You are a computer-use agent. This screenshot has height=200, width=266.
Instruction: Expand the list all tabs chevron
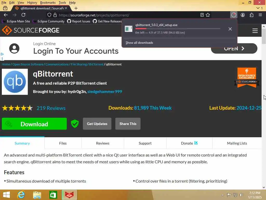coord(258,8)
